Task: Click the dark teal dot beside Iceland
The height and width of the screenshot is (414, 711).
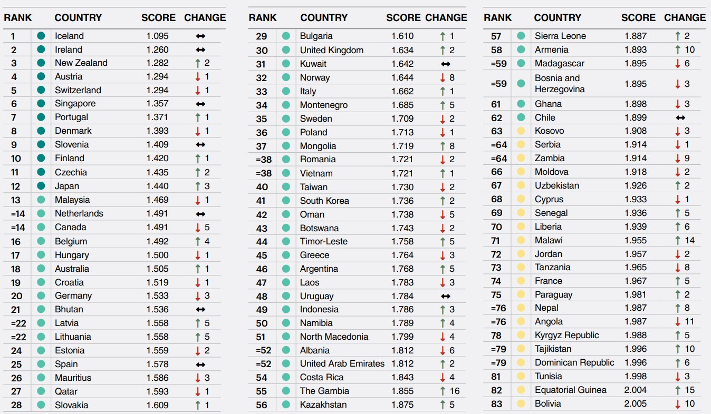Action: [x=41, y=36]
